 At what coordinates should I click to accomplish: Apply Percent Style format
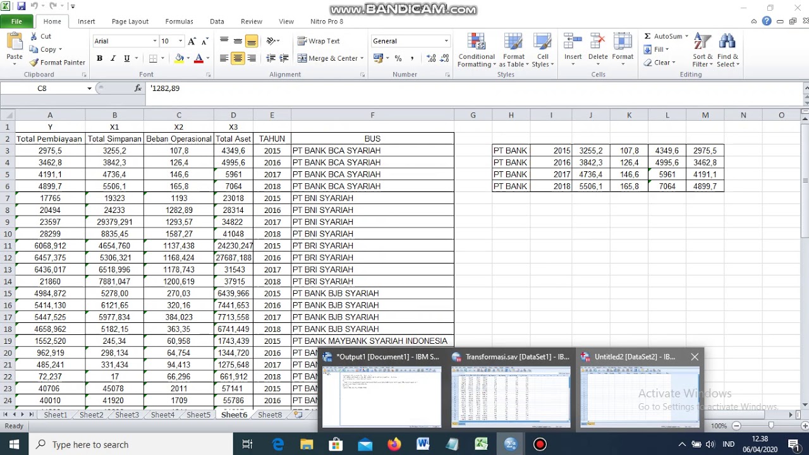point(398,58)
